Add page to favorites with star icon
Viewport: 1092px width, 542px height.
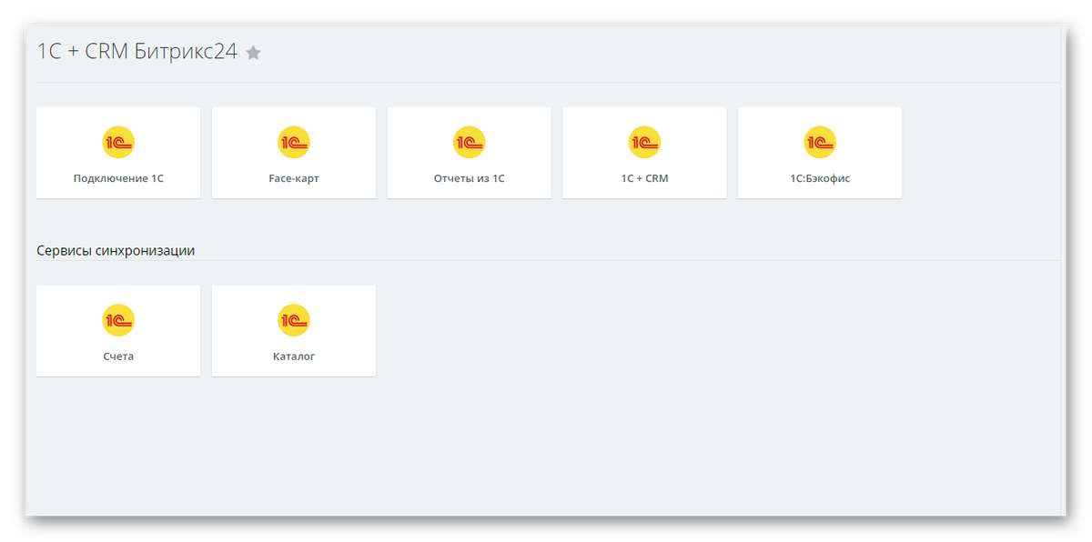click(254, 53)
